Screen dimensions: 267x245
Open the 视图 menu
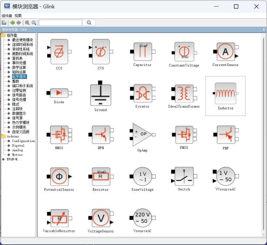[18, 15]
